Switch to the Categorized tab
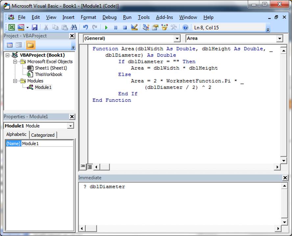Screen dimensions: 292x236 coord(43,135)
